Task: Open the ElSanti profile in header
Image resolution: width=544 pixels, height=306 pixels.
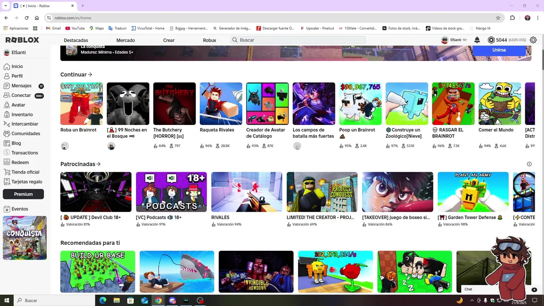Action: point(454,40)
